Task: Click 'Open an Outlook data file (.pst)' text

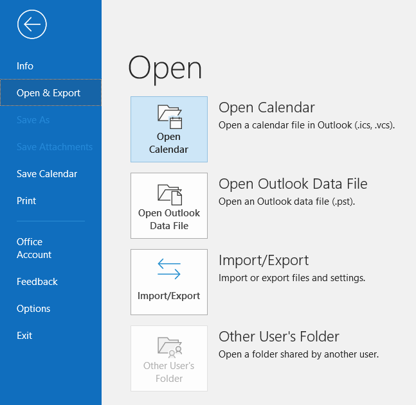Action: (287, 202)
